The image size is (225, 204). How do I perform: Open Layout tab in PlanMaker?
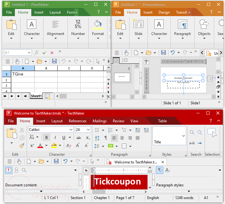[x=55, y=12]
